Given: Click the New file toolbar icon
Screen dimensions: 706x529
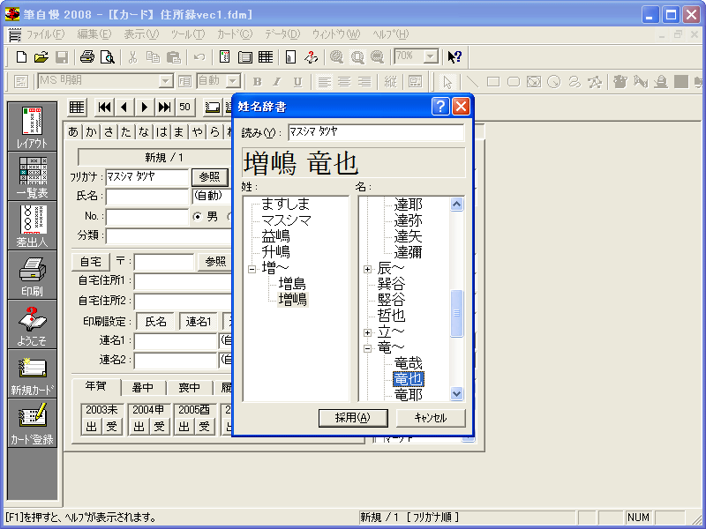Looking at the screenshot, I should tap(21, 57).
